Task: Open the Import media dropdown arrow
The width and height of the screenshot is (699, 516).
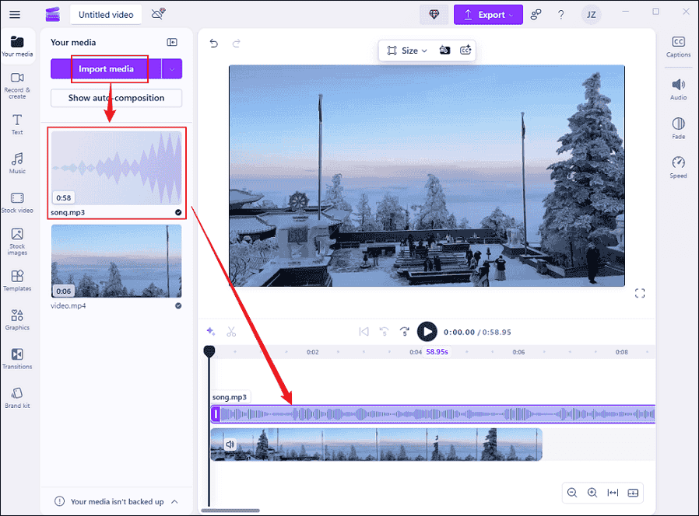Action: [x=170, y=69]
